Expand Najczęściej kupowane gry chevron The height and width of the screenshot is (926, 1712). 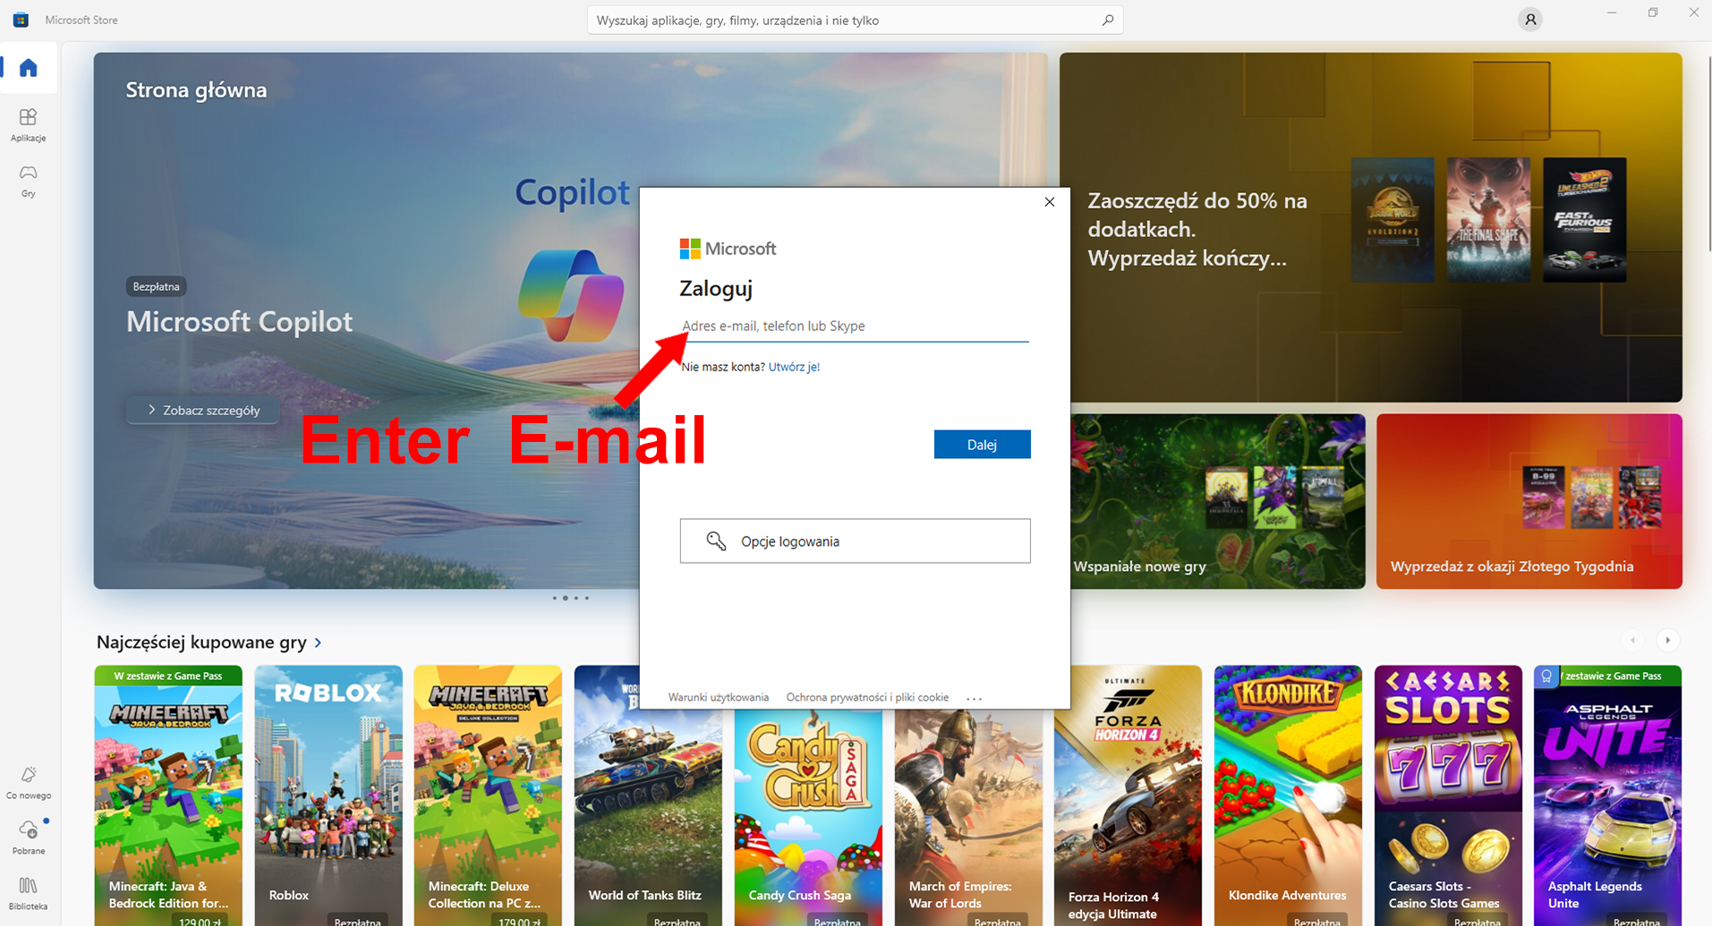318,642
